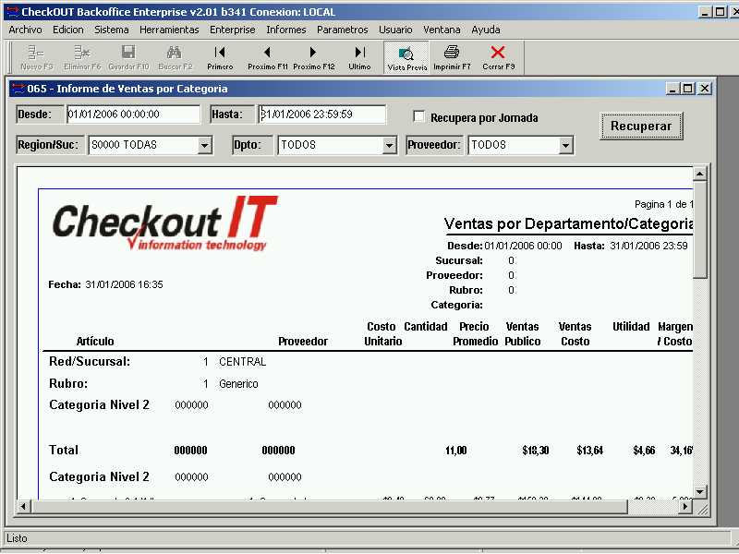Click the report scroll up arrow
This screenshot has width=739, height=554.
point(700,174)
